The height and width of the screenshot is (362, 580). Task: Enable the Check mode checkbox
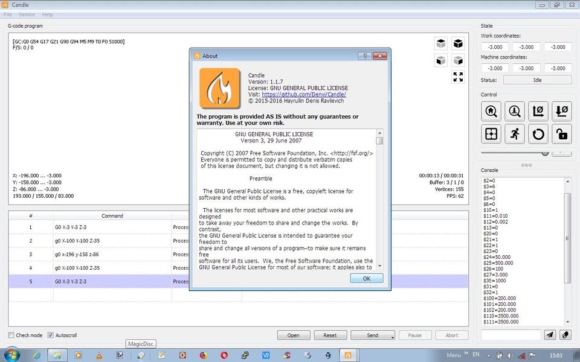click(11, 335)
